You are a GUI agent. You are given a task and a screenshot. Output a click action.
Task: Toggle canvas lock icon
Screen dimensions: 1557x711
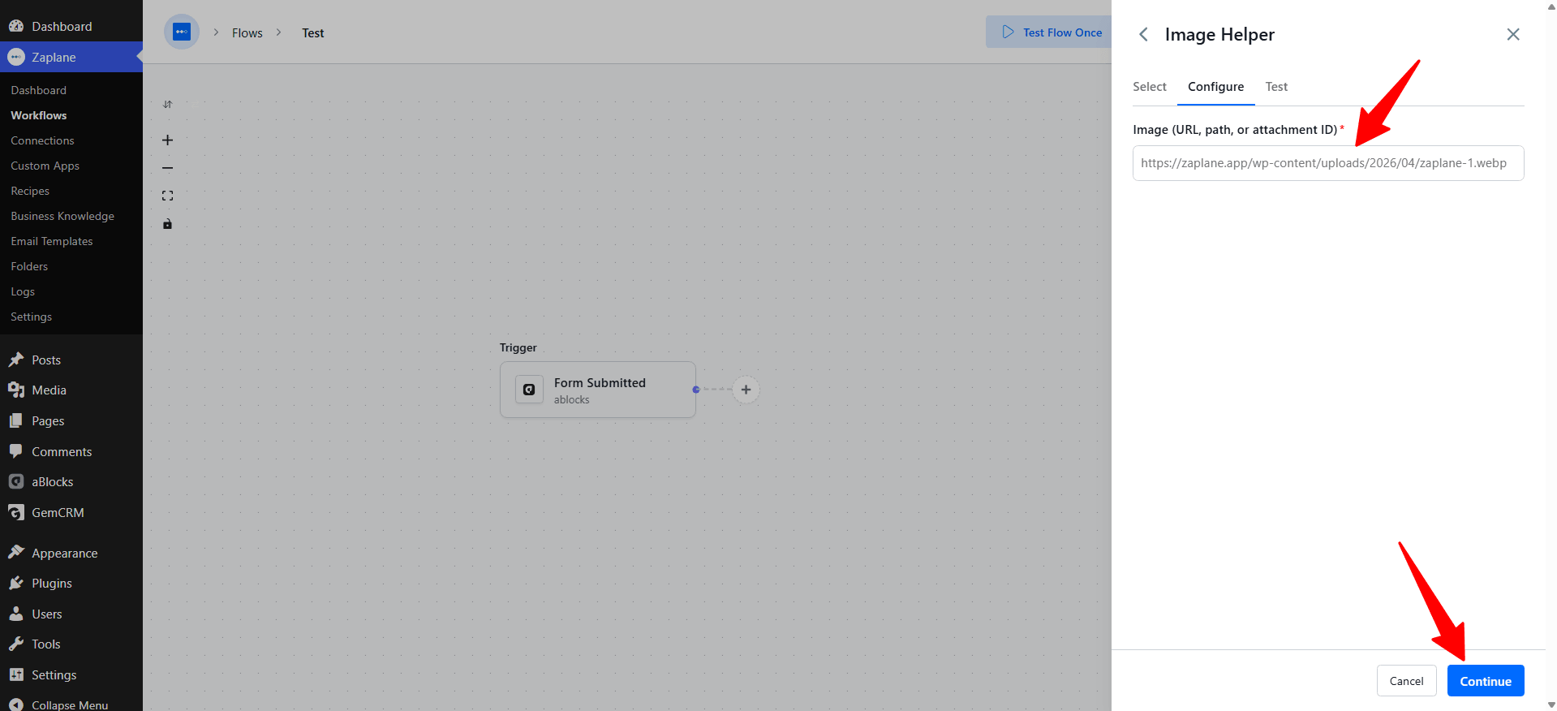(167, 224)
